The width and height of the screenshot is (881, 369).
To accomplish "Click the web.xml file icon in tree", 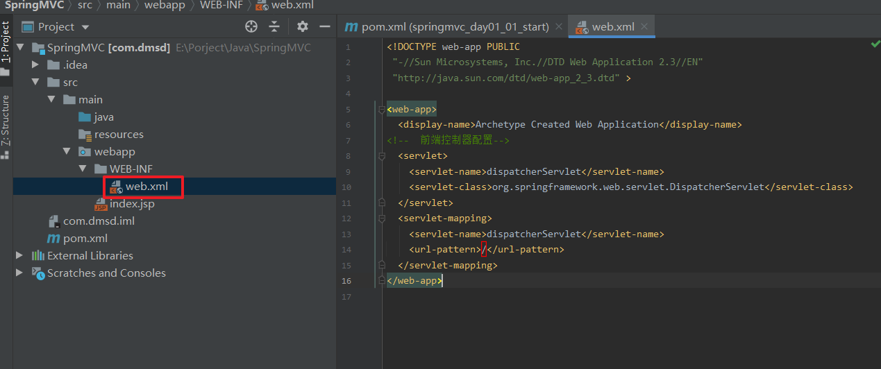I will pyautogui.click(x=116, y=187).
